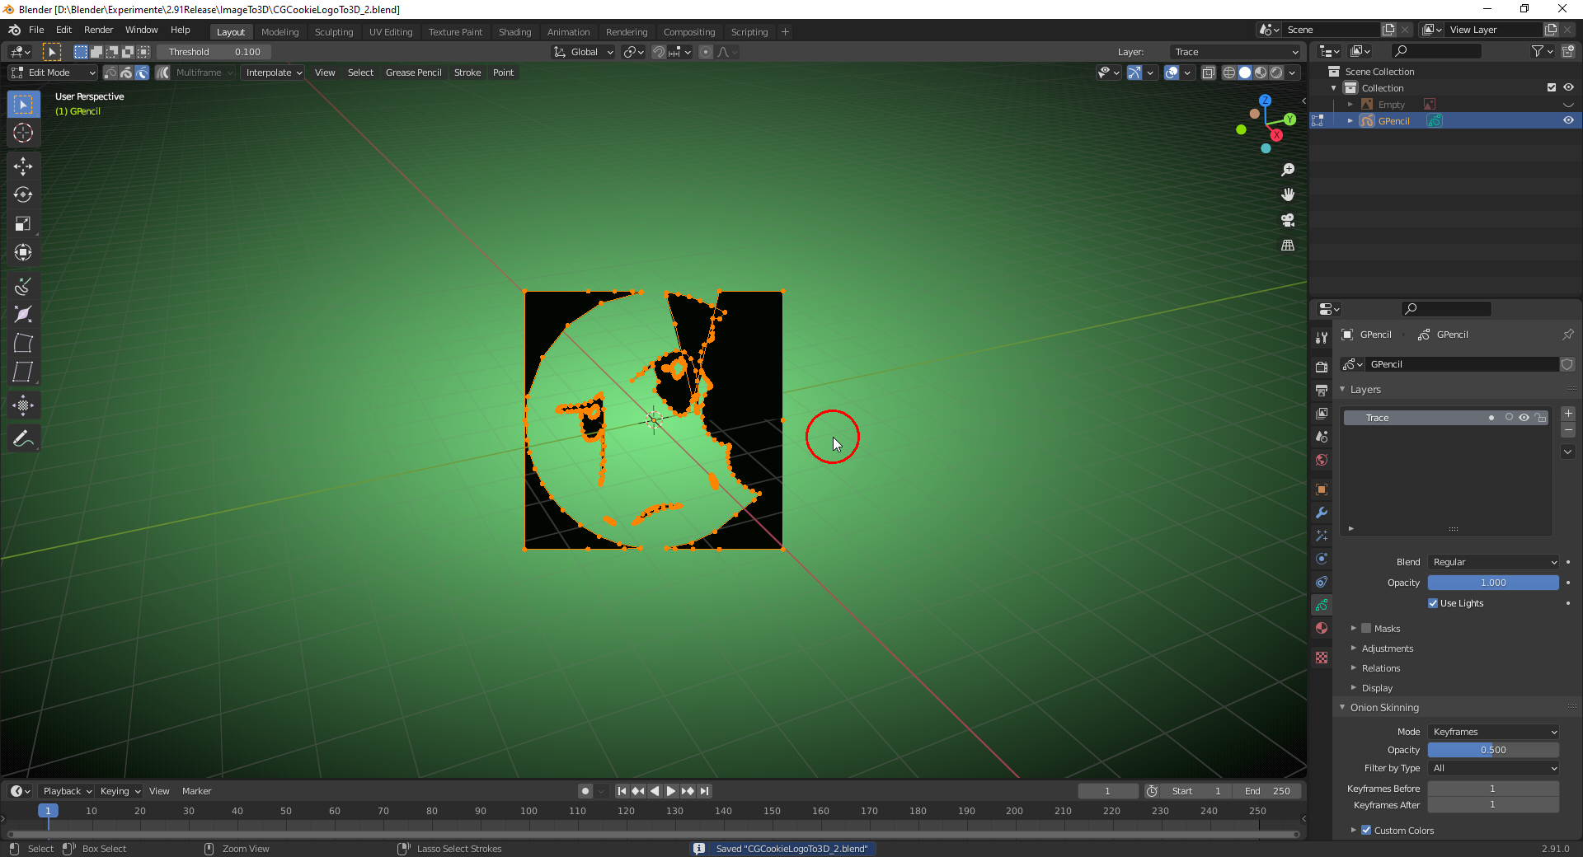Select the Transform Fill tool
The height and width of the screenshot is (857, 1583).
click(23, 405)
